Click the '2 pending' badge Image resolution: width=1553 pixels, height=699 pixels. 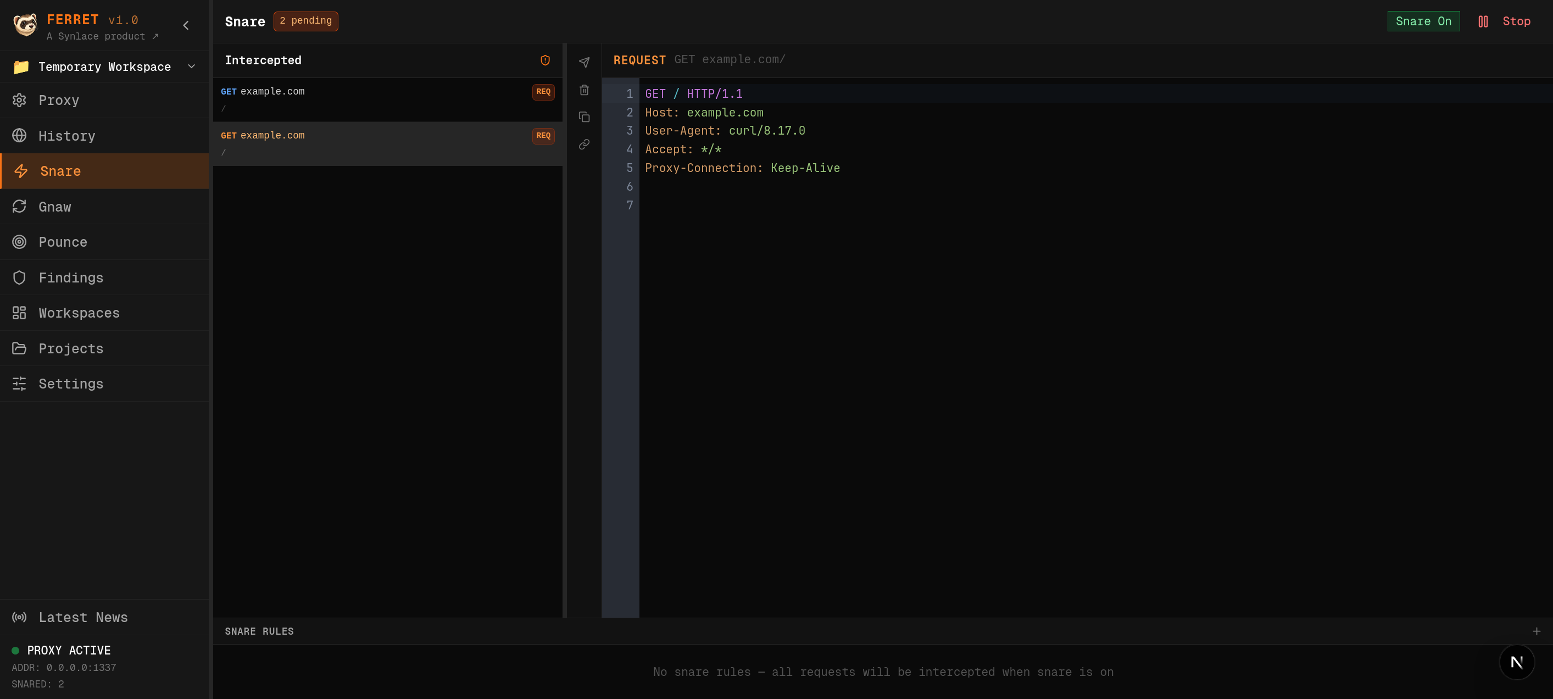click(305, 21)
